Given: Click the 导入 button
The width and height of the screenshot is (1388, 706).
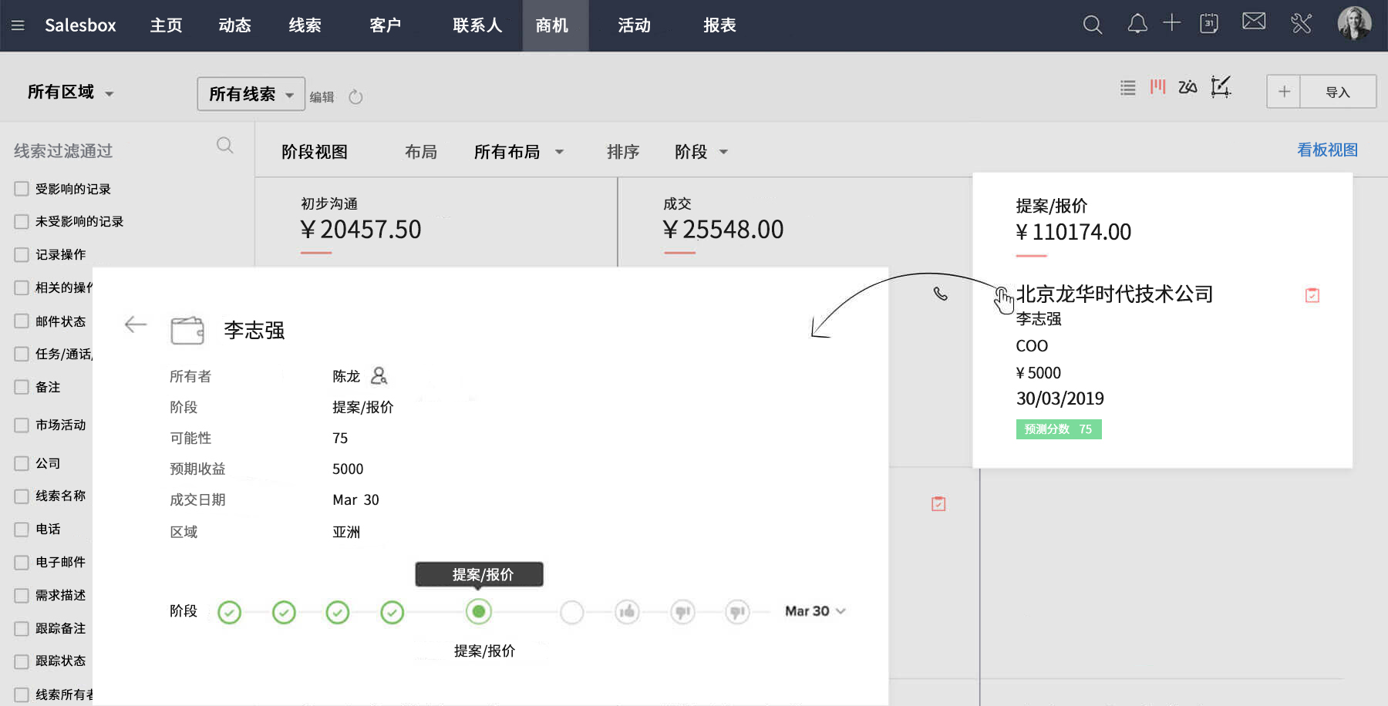Looking at the screenshot, I should point(1337,92).
